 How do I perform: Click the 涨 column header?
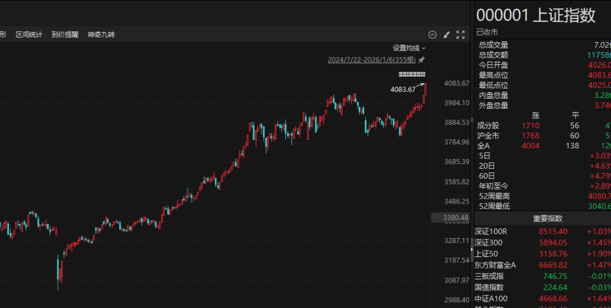point(536,116)
